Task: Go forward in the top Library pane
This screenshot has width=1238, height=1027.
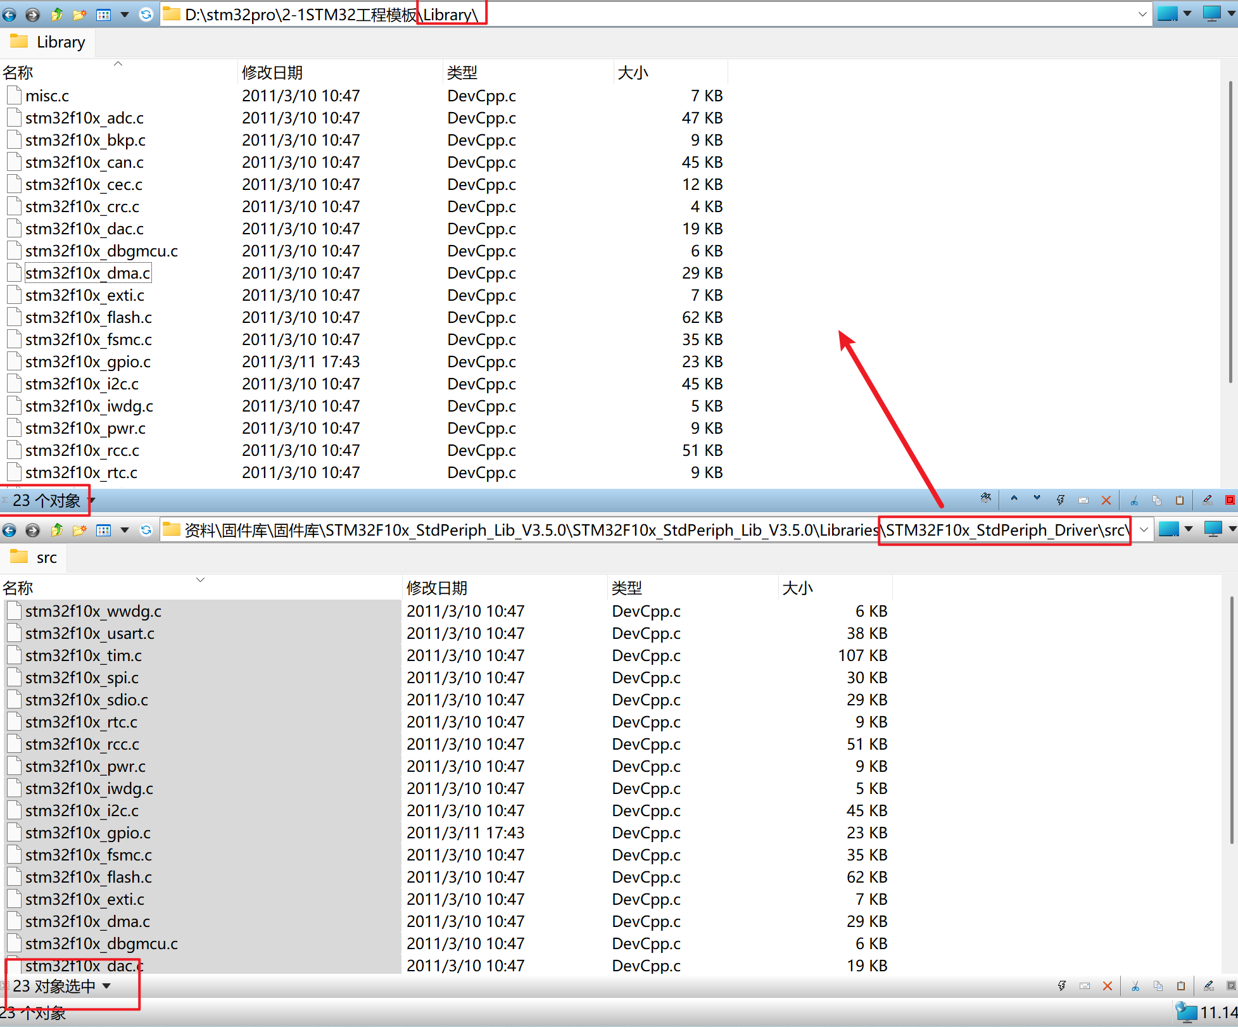Action: [33, 15]
